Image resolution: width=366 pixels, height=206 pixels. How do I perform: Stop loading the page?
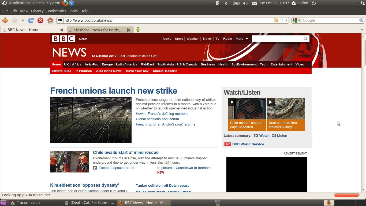click(40, 20)
